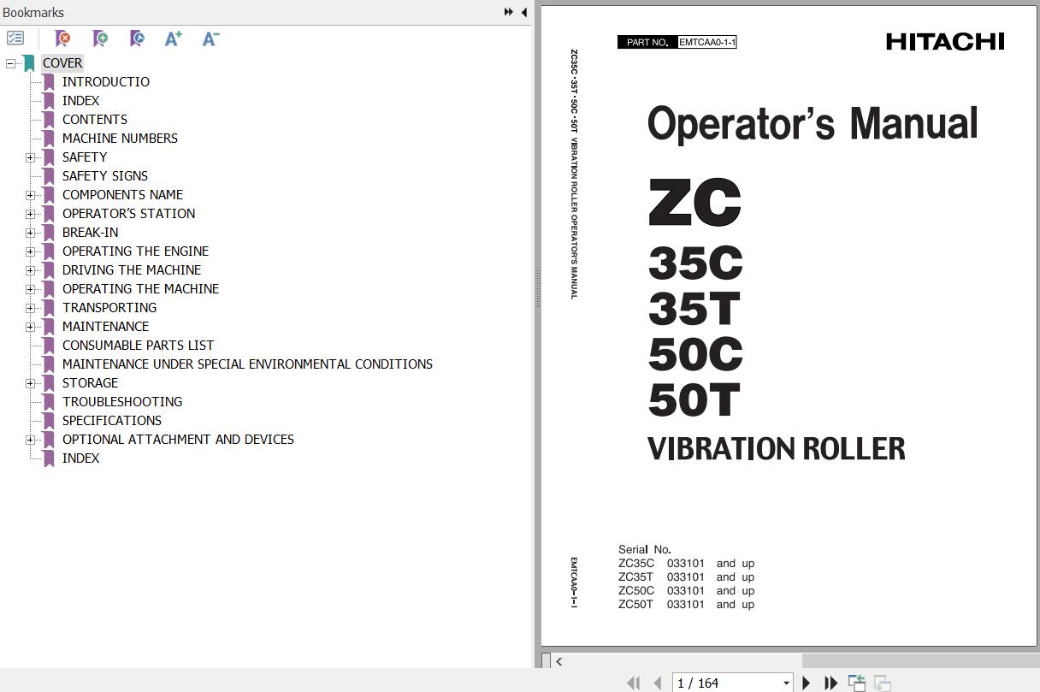Viewport: 1040px width, 692px height.
Task: Click the document's scroll-left arrow
Action: coord(558,660)
